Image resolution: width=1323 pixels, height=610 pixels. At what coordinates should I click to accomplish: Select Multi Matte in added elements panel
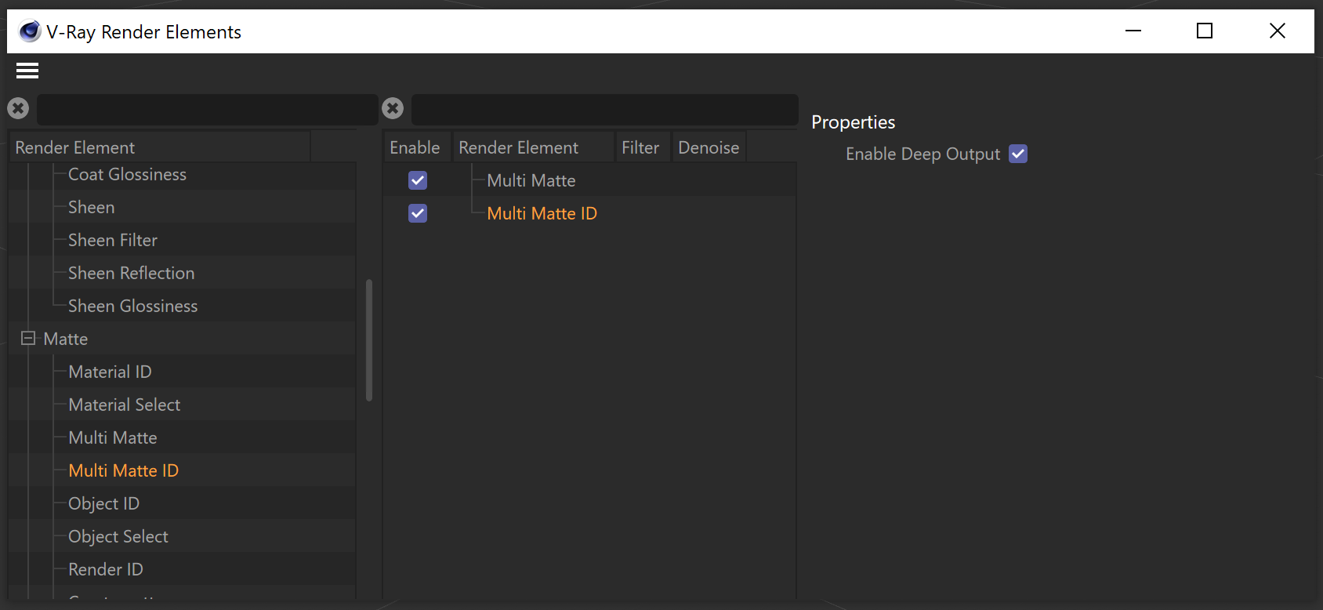(531, 180)
